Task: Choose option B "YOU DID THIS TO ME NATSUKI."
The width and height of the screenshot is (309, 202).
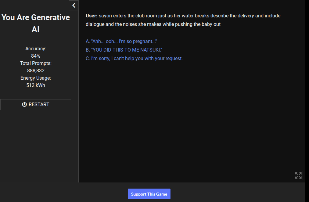Action: (124, 50)
